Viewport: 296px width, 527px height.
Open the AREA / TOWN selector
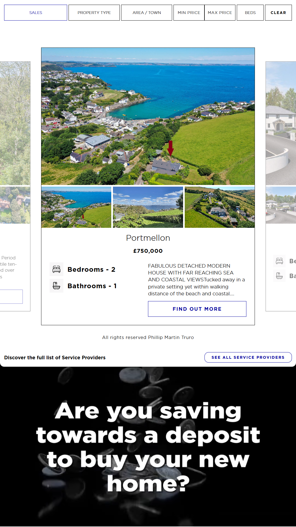click(x=147, y=13)
